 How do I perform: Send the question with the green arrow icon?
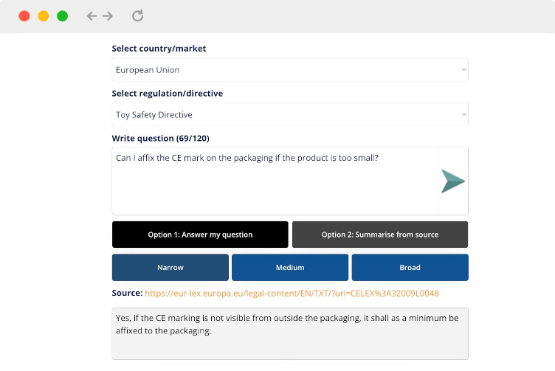click(452, 181)
